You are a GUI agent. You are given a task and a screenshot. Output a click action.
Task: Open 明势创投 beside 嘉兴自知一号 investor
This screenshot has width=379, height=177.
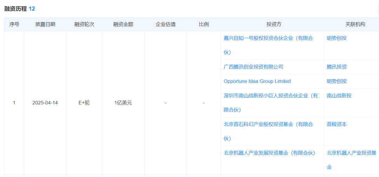[x=337, y=38]
